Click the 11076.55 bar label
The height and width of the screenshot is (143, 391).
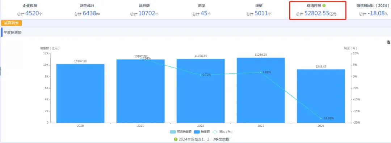pyautogui.click(x=201, y=56)
